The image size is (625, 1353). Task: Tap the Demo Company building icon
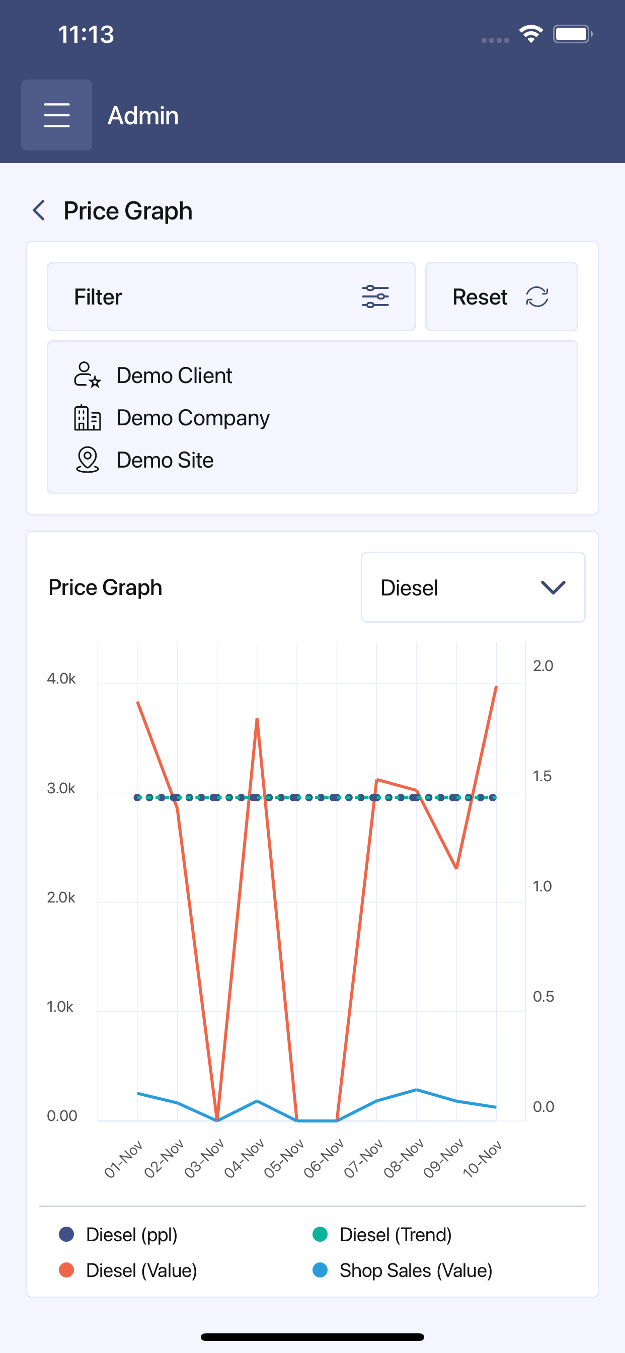coord(87,418)
